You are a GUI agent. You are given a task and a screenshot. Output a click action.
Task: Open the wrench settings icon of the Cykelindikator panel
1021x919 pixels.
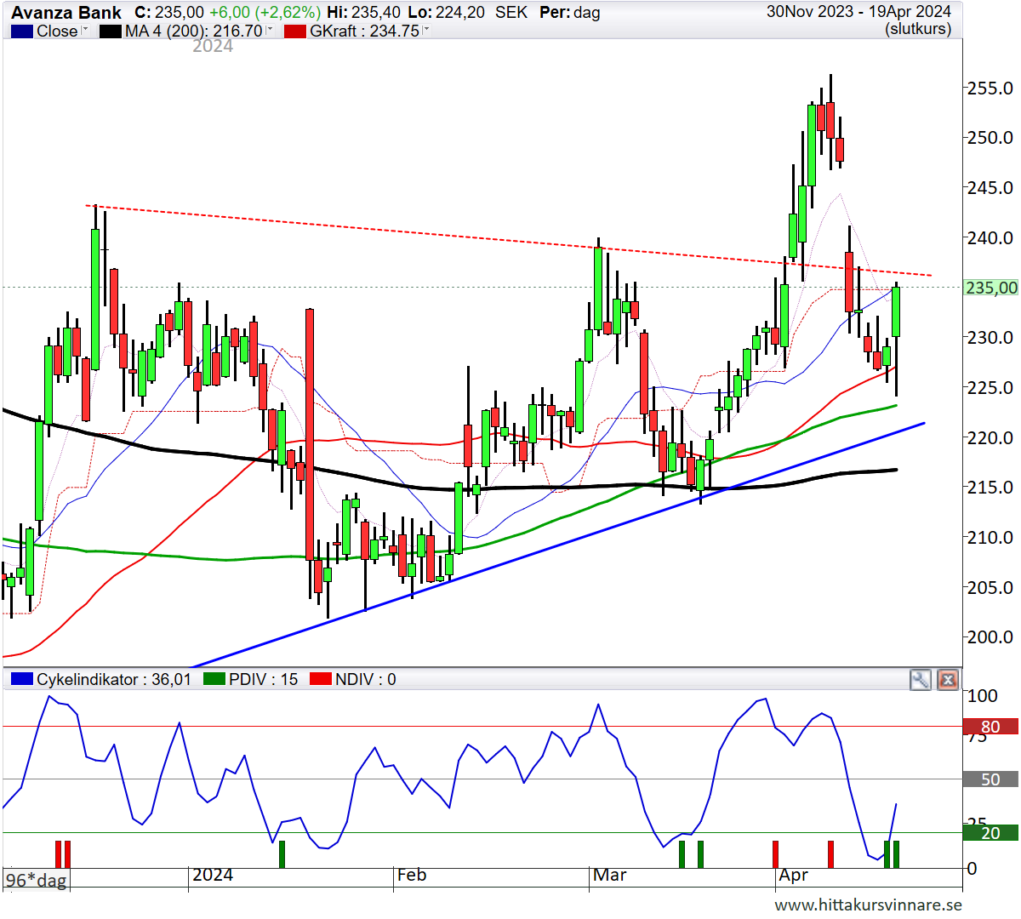(920, 679)
